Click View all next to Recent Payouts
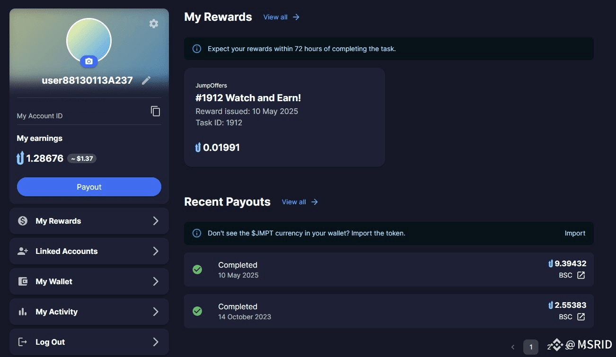The image size is (616, 357). [300, 202]
